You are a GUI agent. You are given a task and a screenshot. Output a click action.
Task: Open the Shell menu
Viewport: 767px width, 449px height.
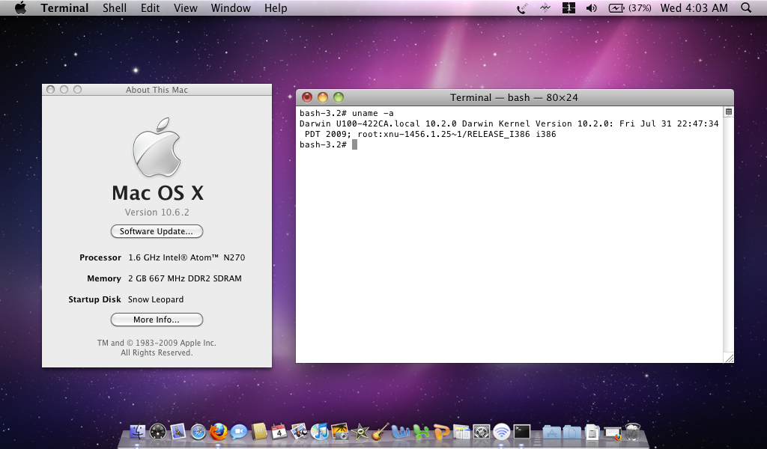pyautogui.click(x=115, y=7)
